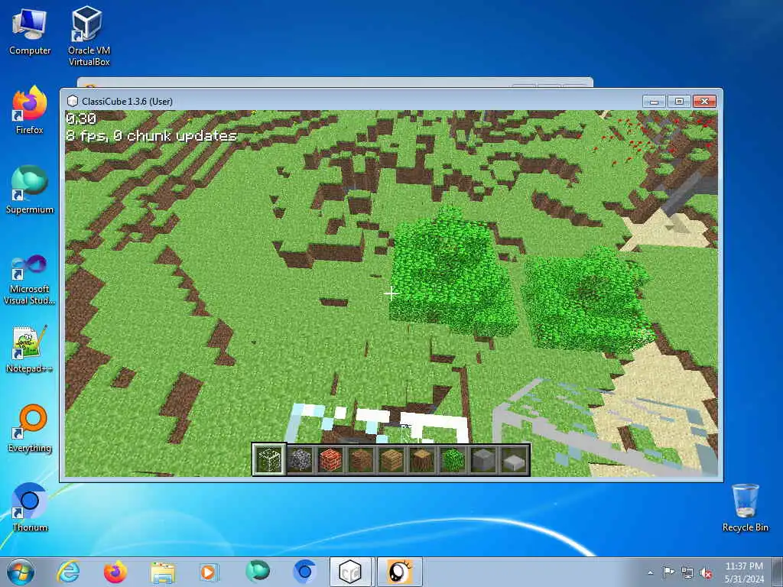The image size is (783, 587).
Task: Select the highlighted first hotbar slot
Action: tap(268, 459)
